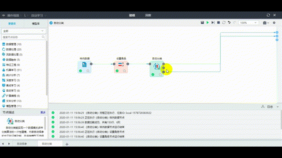Add a new canvas tab with plus button
Image resolution: width=282 pixels, height=158 pixels.
click(67, 144)
